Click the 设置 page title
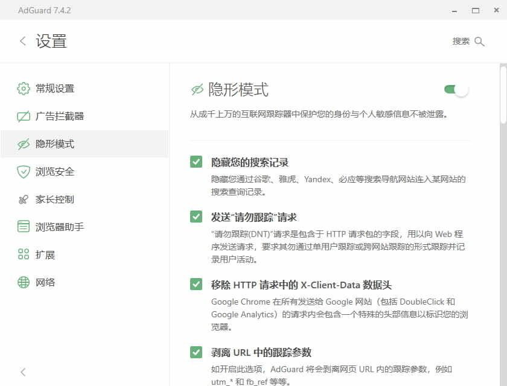 pos(51,42)
